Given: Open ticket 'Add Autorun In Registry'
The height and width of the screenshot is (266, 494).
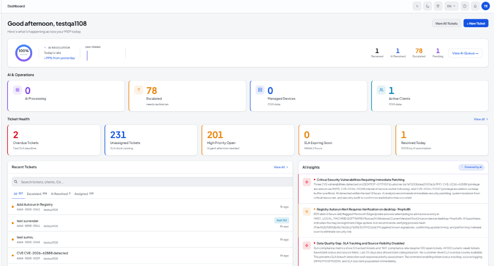Looking at the screenshot, I should (x=150, y=207).
